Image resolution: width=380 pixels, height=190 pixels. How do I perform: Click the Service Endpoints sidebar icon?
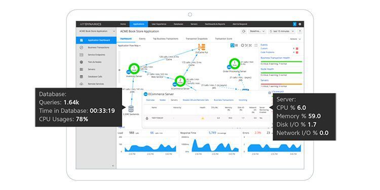[82, 55]
